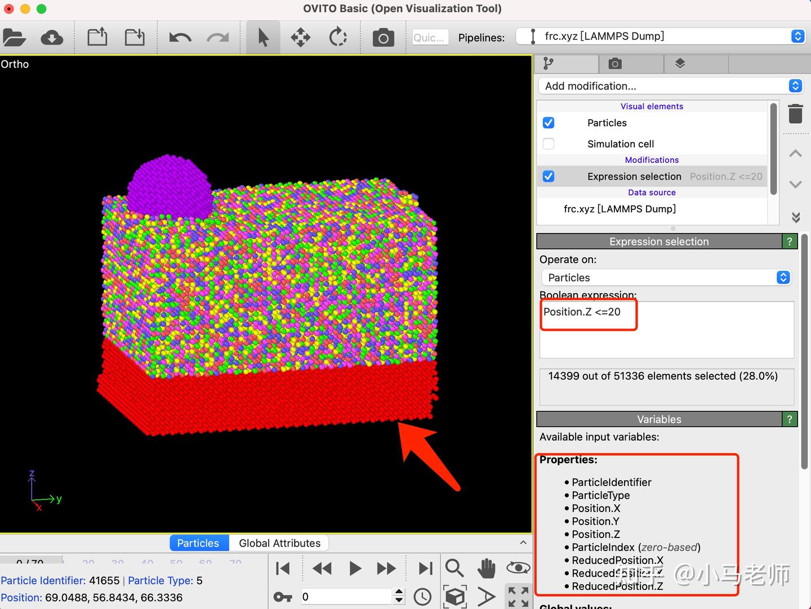Uncheck the Particles visual element checkbox

[x=549, y=123]
